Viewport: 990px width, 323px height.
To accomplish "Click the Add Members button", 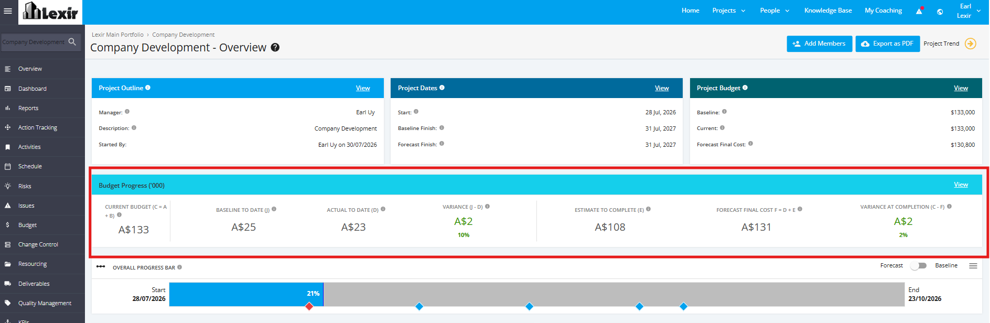I will [819, 44].
